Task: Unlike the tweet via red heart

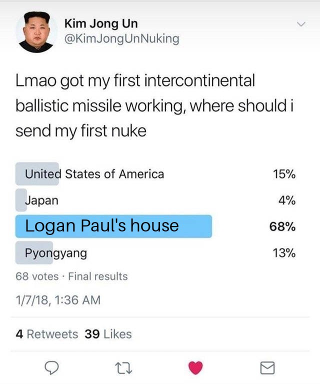Action: 195,368
